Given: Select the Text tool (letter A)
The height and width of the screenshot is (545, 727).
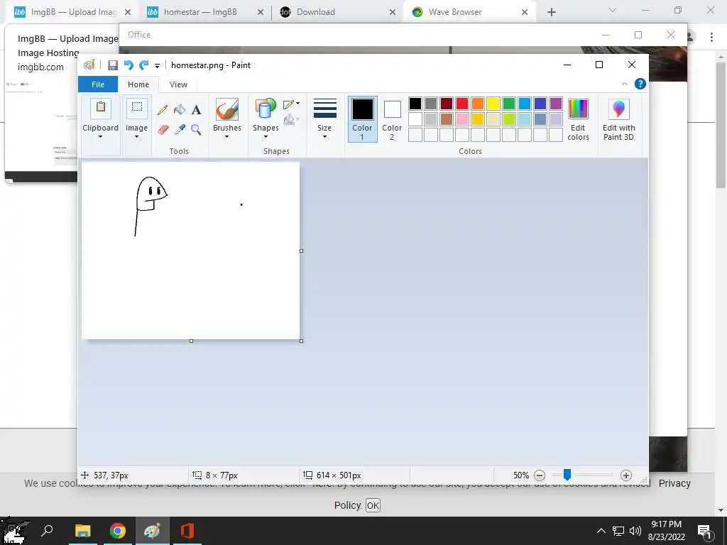Looking at the screenshot, I should (x=197, y=110).
